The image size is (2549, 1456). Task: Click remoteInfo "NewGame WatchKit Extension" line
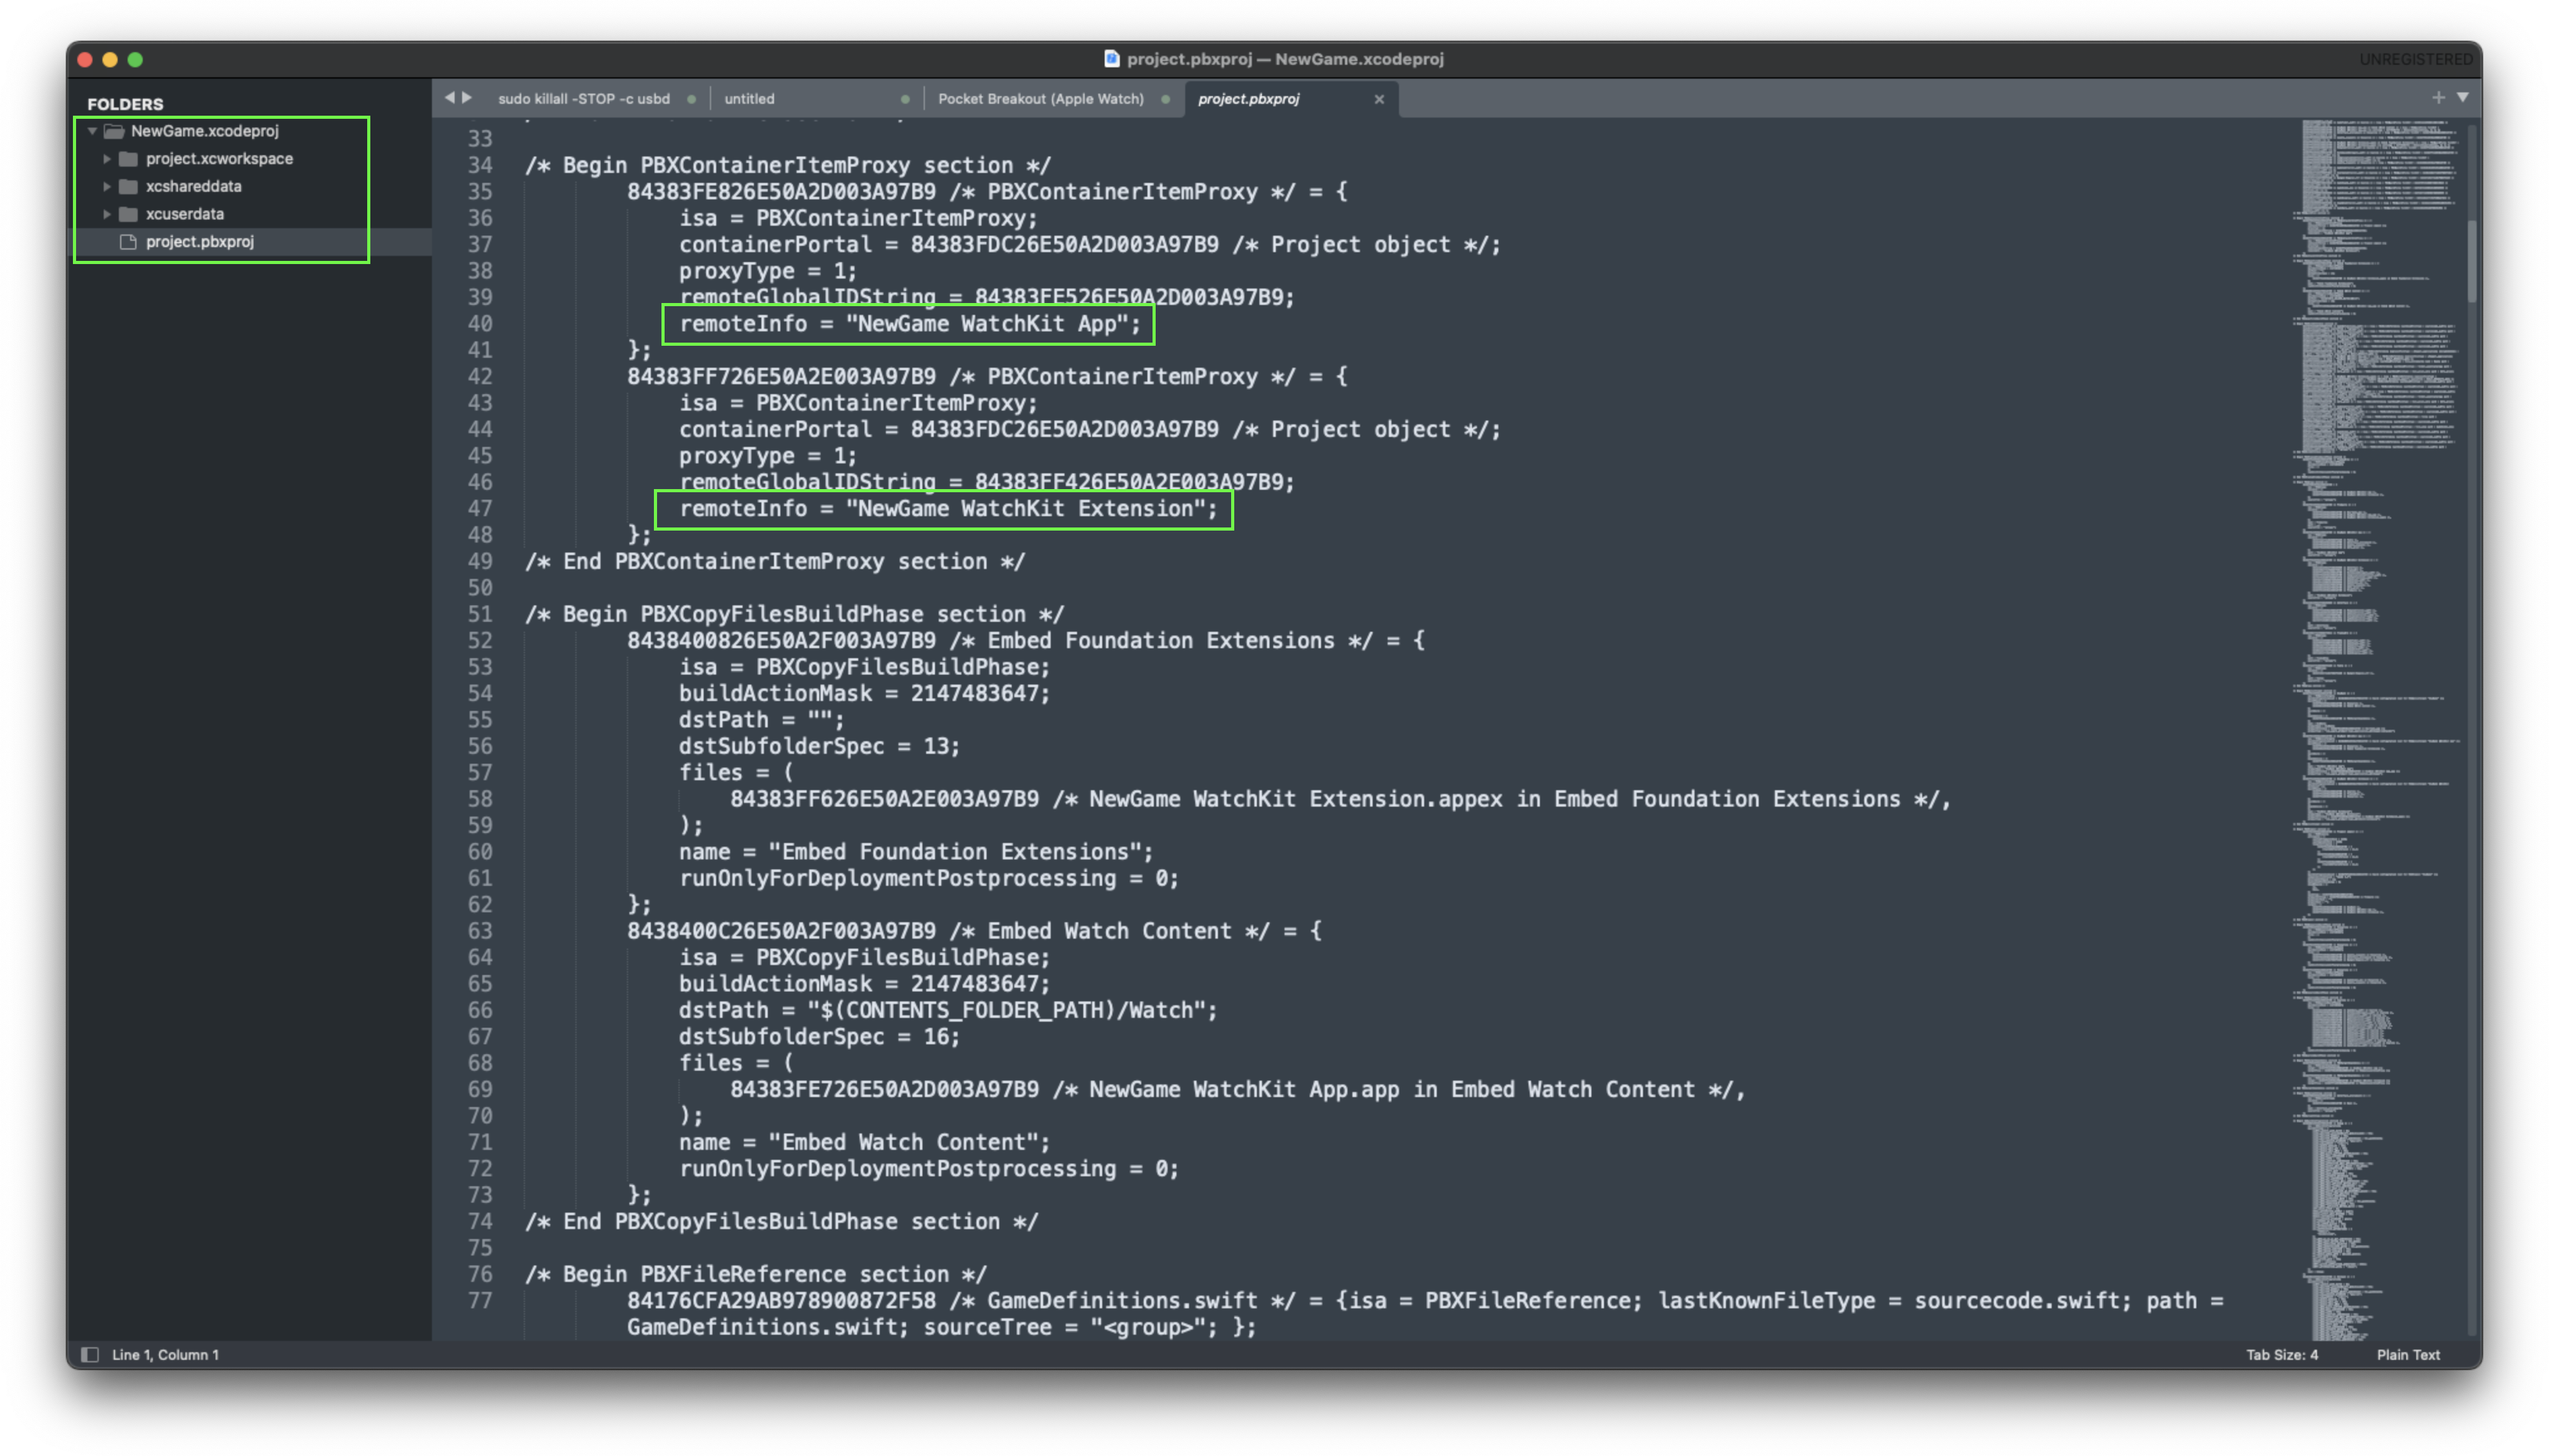[949, 509]
